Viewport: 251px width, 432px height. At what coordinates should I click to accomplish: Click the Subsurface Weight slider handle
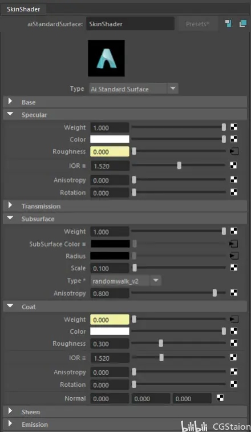point(224,231)
